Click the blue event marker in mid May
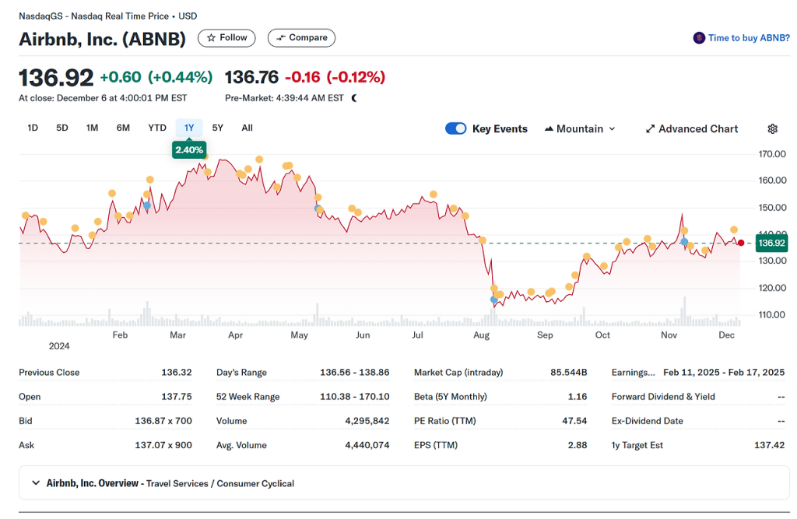This screenshot has height=519, width=797. tap(318, 209)
